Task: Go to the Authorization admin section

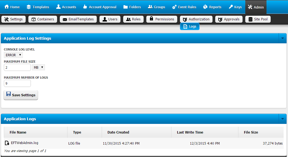Action: (x=196, y=19)
